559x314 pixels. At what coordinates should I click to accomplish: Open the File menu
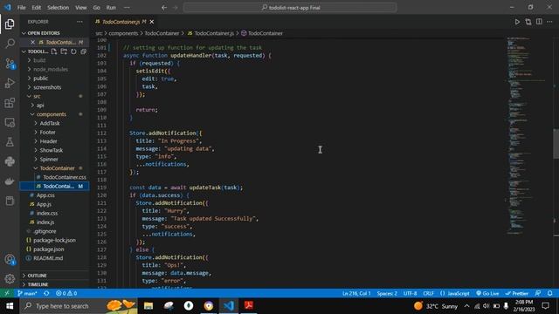21,8
